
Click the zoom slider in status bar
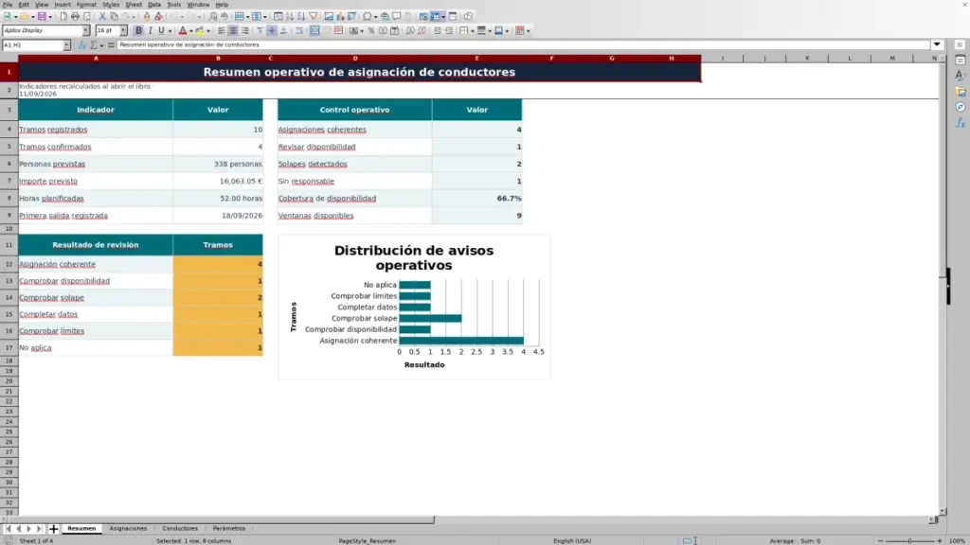click(910, 541)
